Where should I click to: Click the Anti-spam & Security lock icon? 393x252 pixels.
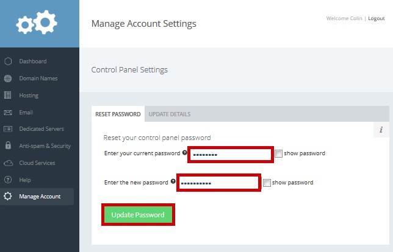[x=8, y=146]
